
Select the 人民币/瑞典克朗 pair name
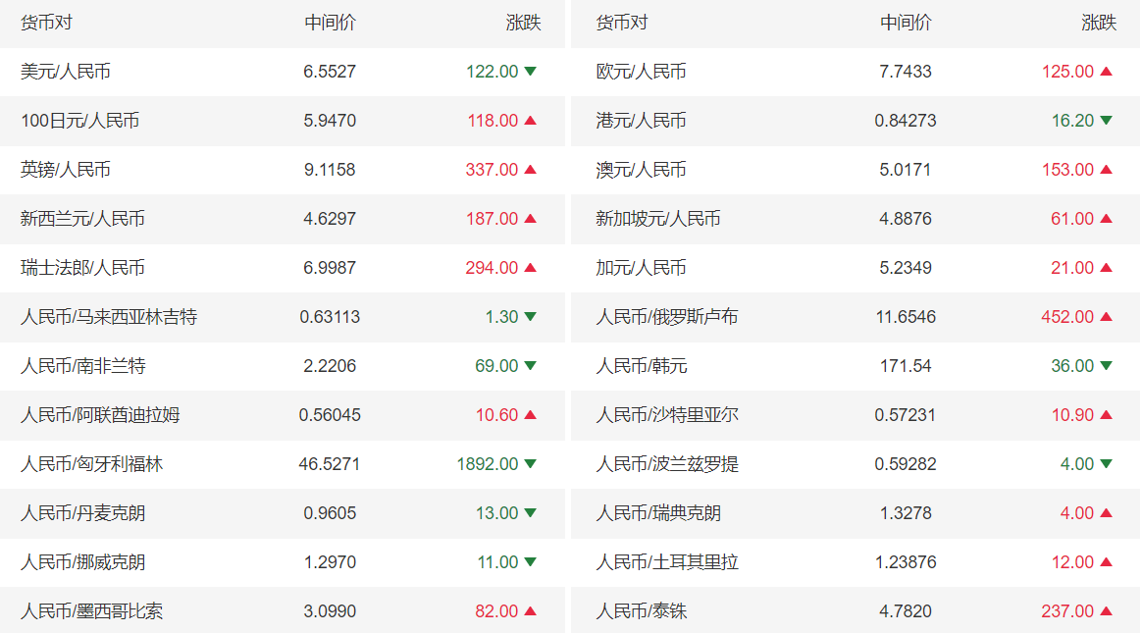tap(658, 513)
